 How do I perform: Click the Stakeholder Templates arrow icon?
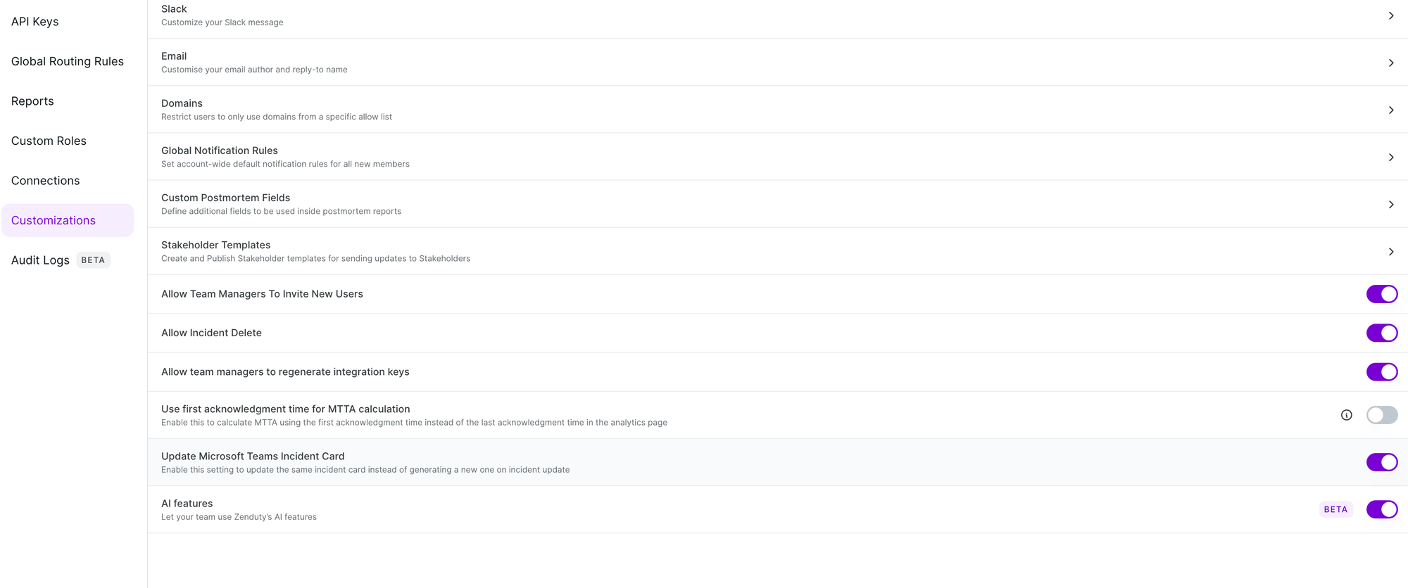(x=1390, y=251)
